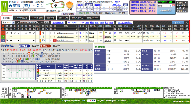Image resolution: width=191 pixels, height=104 pixels.
Task: Switch to パドック詳細 tab
Action: (x=37, y=18)
